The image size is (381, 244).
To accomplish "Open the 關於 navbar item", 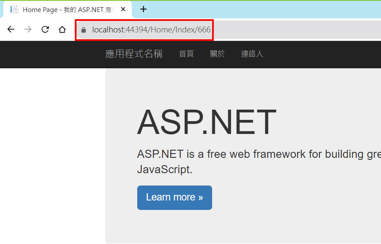I will [217, 54].
